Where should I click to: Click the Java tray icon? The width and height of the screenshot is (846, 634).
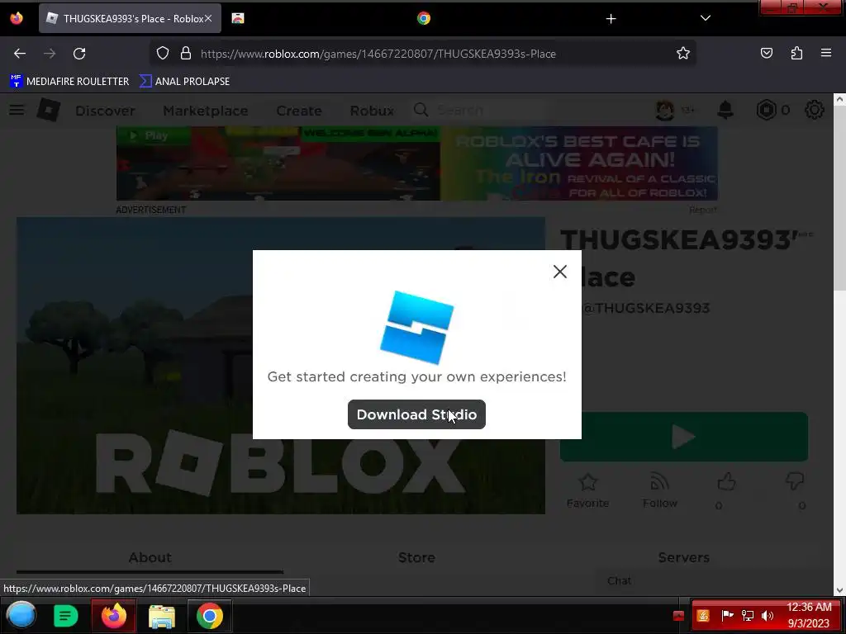tap(702, 616)
